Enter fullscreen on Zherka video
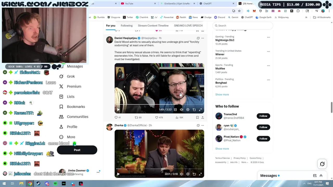Viewport: 333px width, 187px height. pyautogui.click(x=200, y=174)
